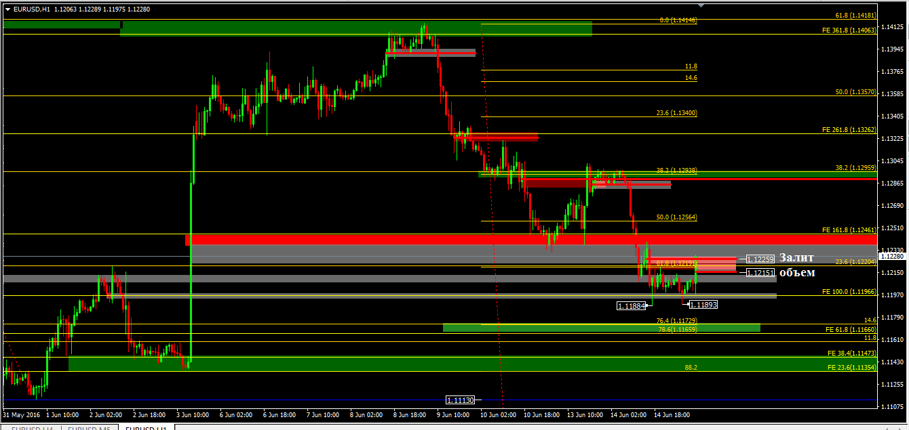The height and width of the screenshot is (430, 909).
Task: Click the 'Залит' text label
Action: pyautogui.click(x=796, y=257)
